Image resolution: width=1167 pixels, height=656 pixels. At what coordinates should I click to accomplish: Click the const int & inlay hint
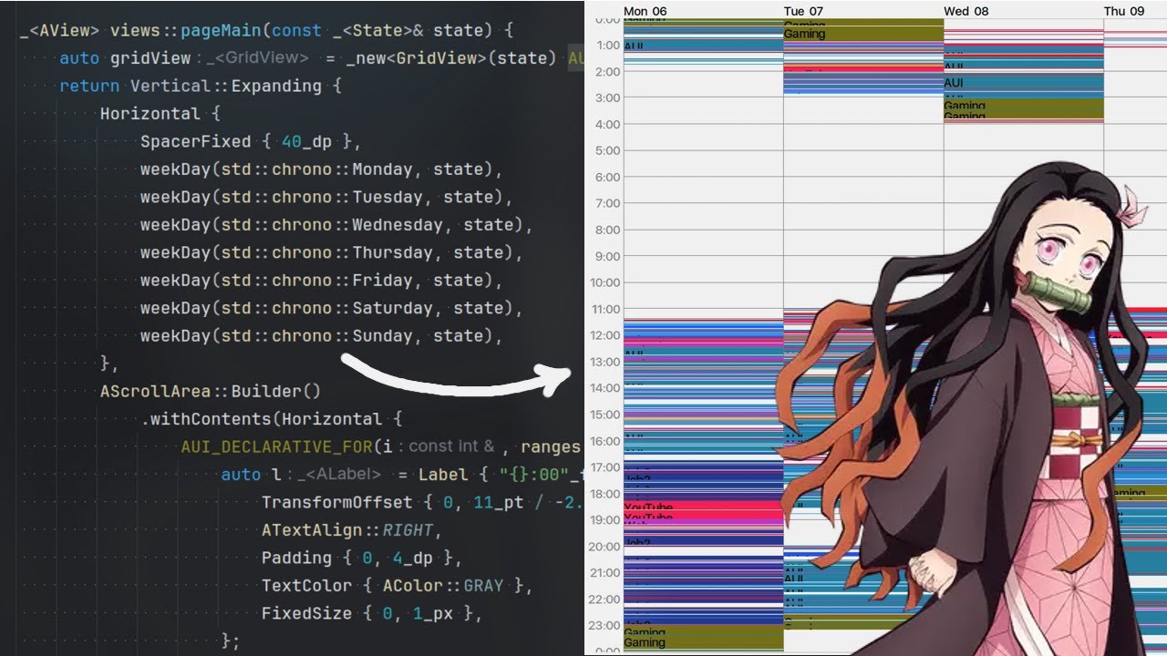click(x=452, y=446)
